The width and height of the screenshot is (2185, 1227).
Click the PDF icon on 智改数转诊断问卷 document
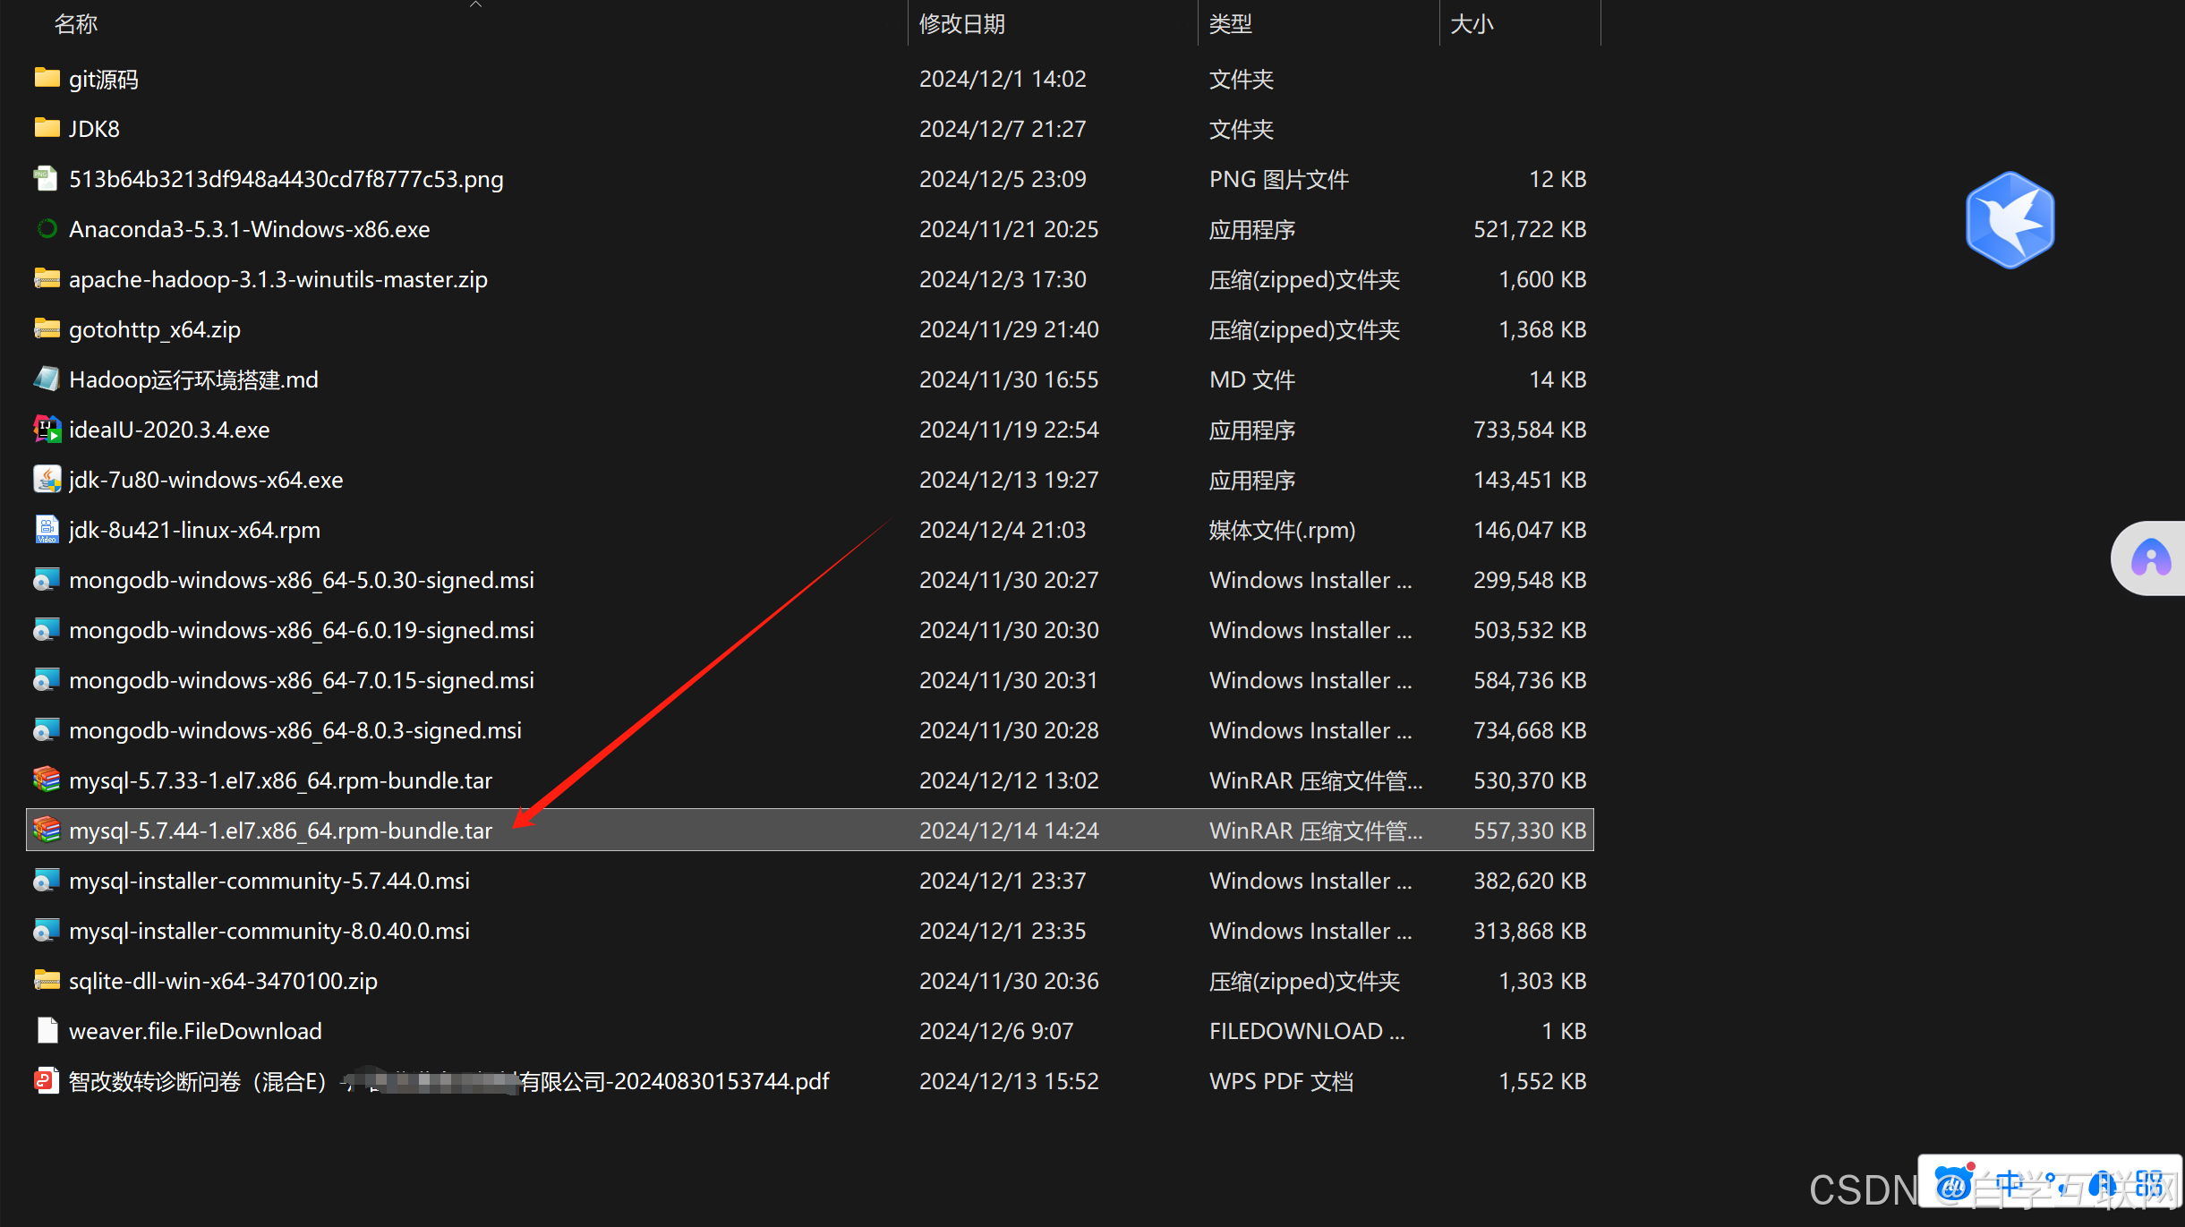point(46,1080)
